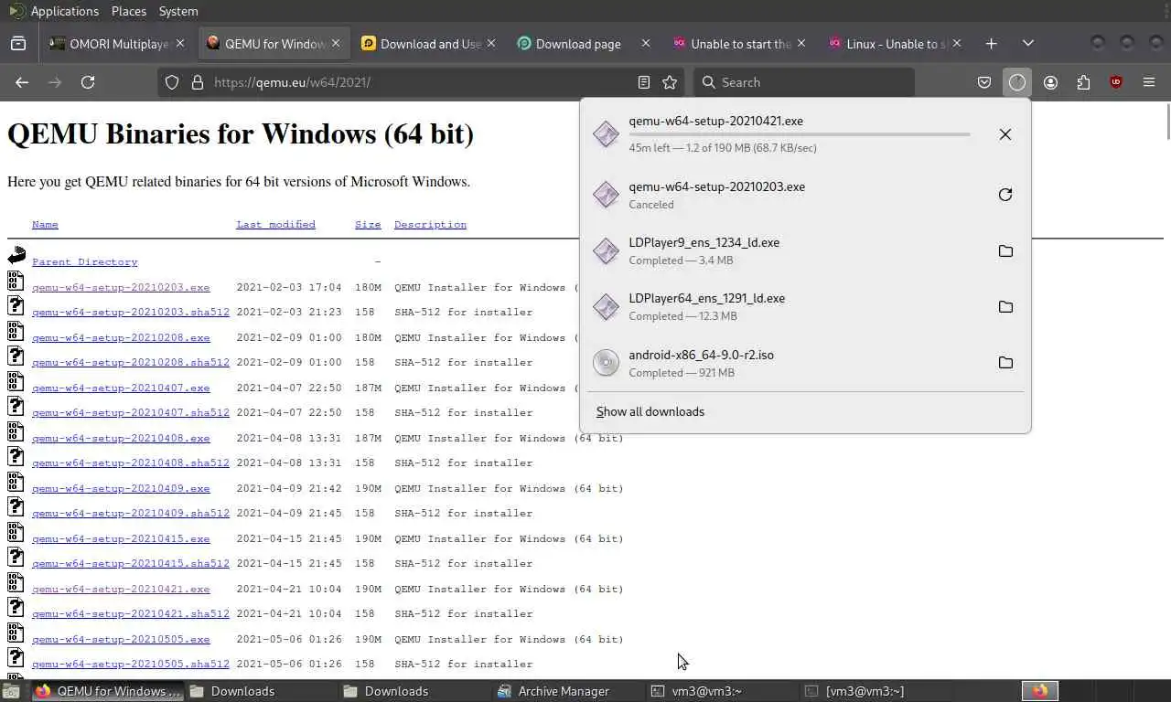Click the back-arrow icon beside Parent Directory
The height and width of the screenshot is (702, 1171).
click(x=16, y=255)
